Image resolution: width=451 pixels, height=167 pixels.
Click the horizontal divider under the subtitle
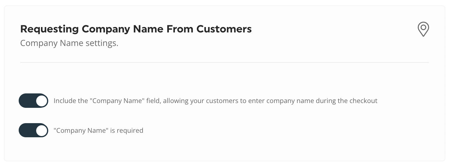click(225, 62)
